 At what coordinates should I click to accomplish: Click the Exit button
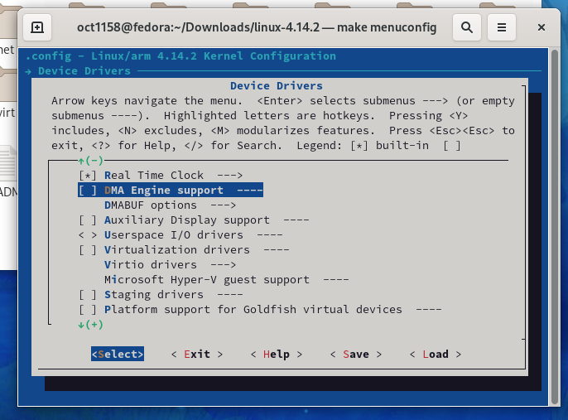tap(197, 354)
